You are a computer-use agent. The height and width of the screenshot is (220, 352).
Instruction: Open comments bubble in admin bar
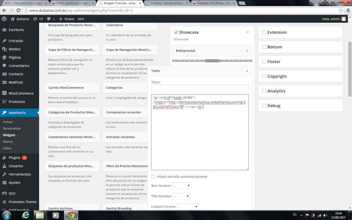49,19
